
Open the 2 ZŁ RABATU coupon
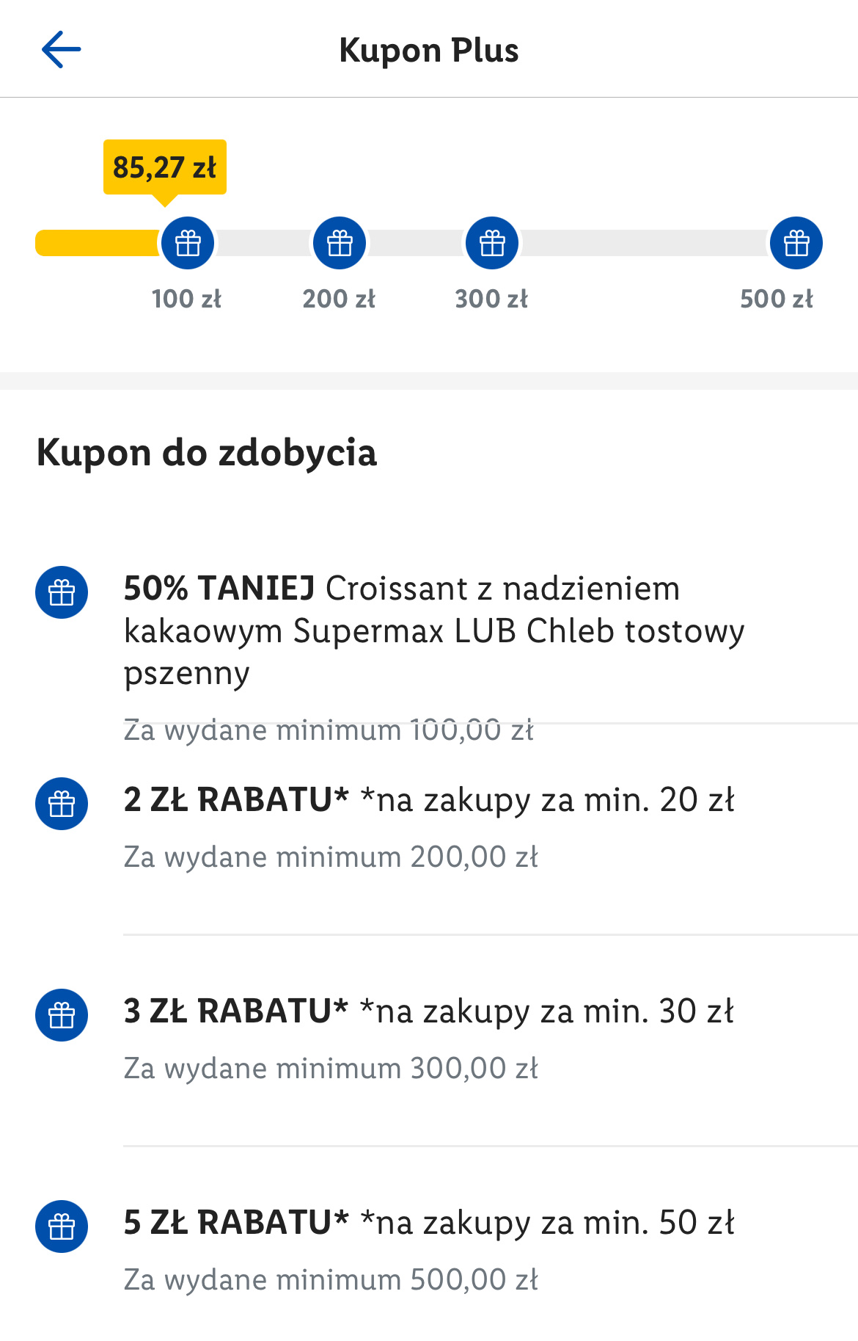(429, 800)
